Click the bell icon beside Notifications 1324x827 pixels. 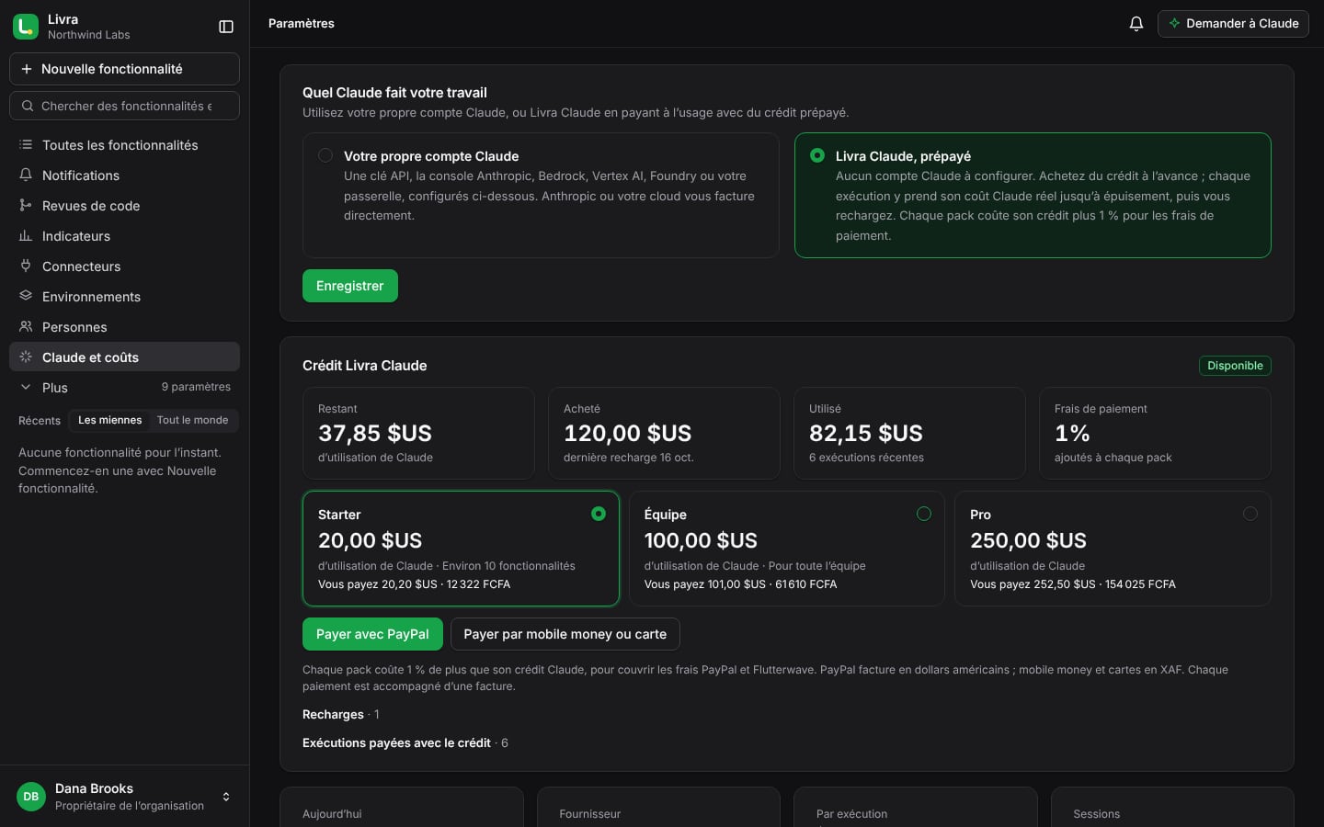[x=26, y=176]
